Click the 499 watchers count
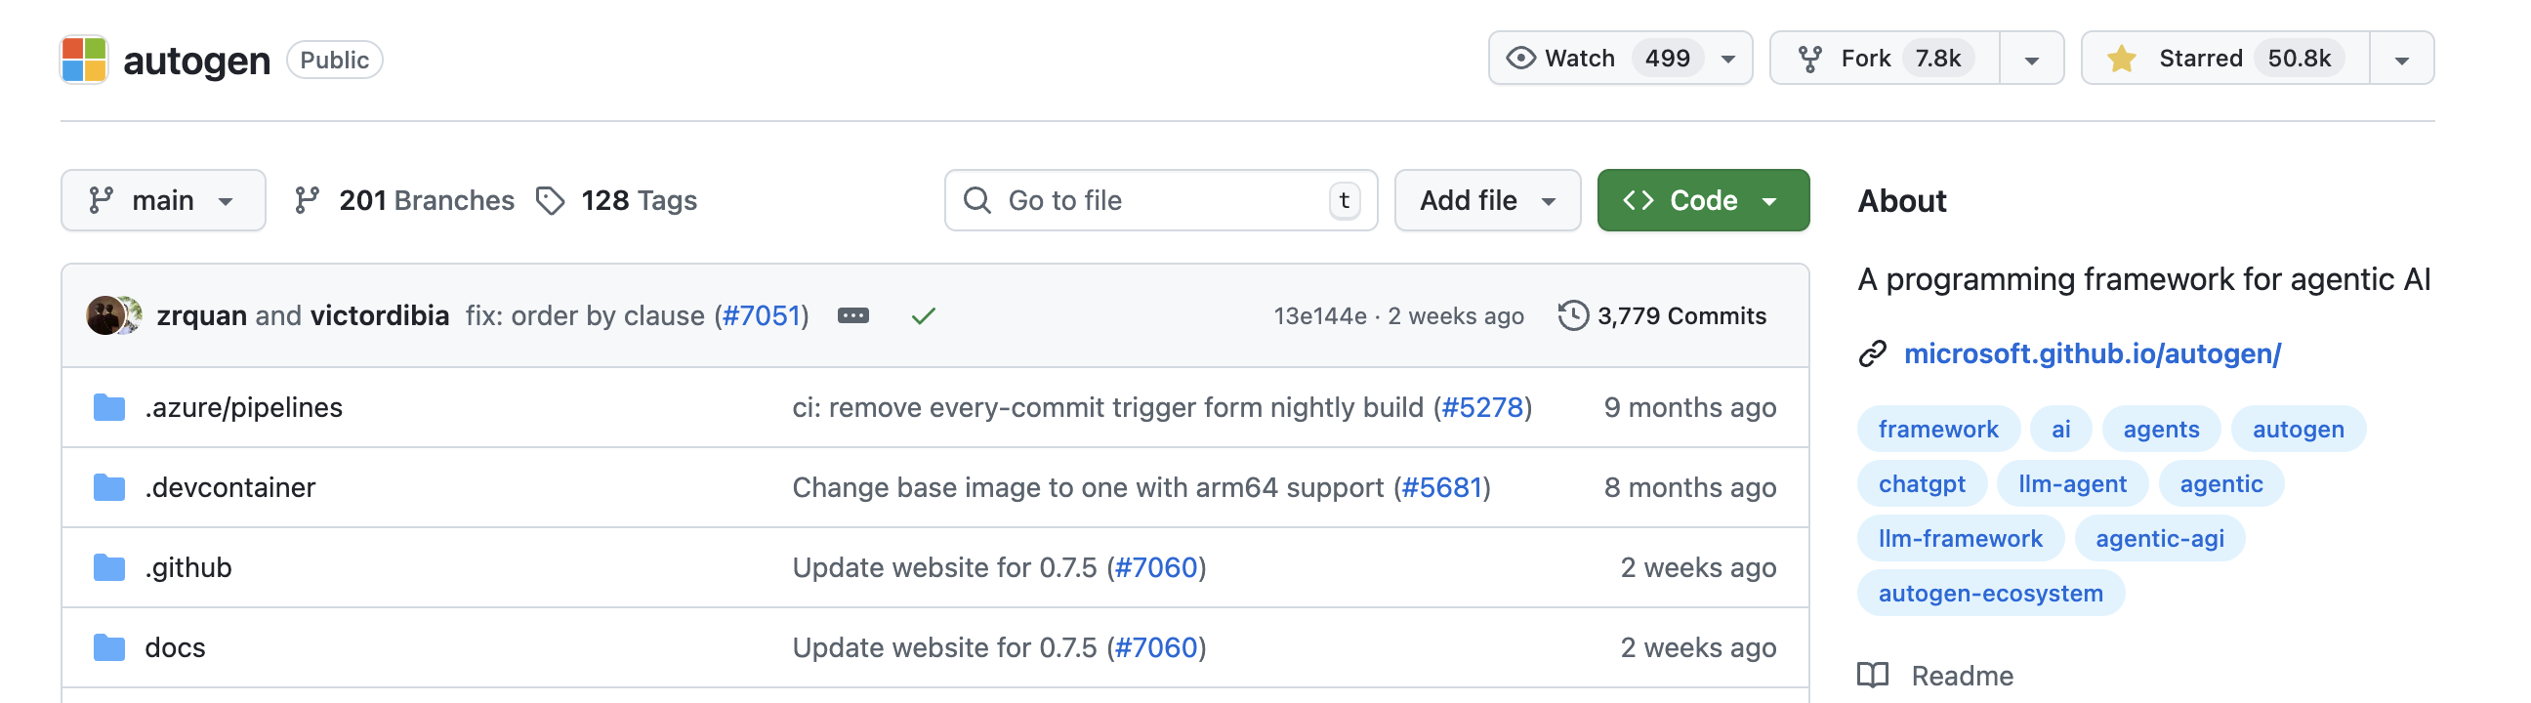Screen dimensions: 2531x703 (1668, 59)
